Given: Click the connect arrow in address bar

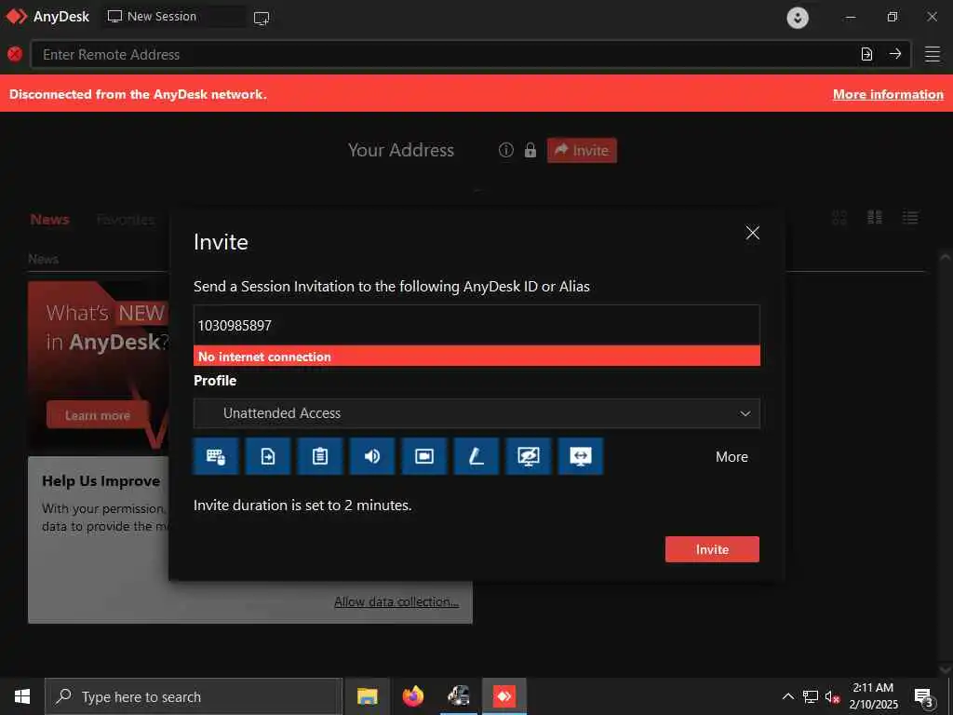Looking at the screenshot, I should click(895, 54).
